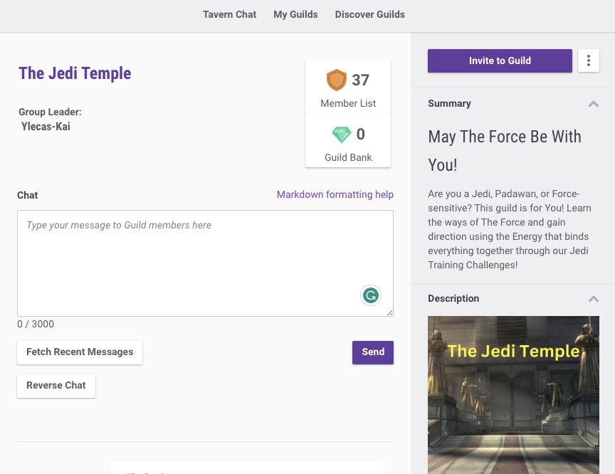This screenshot has height=474, width=615.
Task: Collapse the Description section chevron
Action: click(594, 299)
